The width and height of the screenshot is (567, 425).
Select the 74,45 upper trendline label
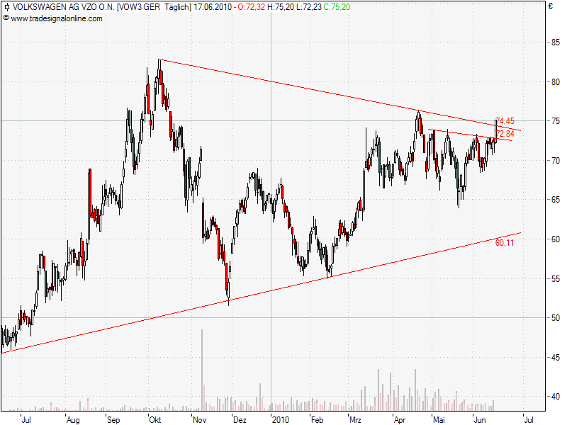coord(505,120)
